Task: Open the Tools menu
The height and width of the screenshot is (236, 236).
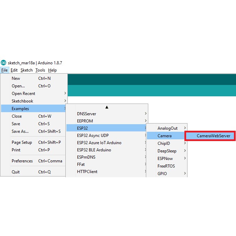Action: pos(40,70)
